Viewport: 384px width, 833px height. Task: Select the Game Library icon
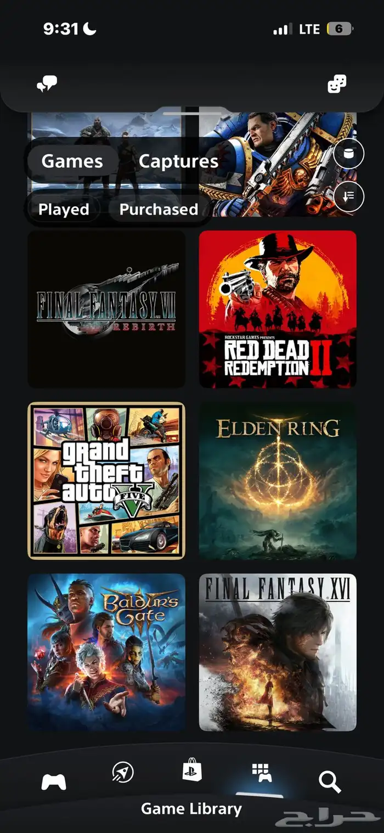click(262, 773)
